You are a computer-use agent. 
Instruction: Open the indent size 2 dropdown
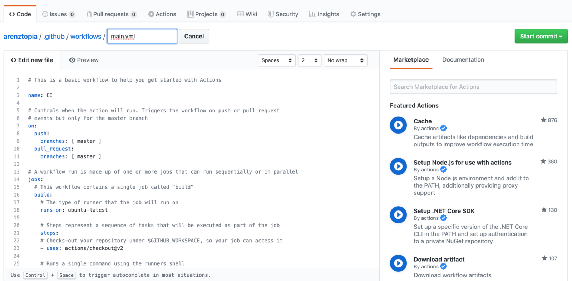click(x=310, y=60)
